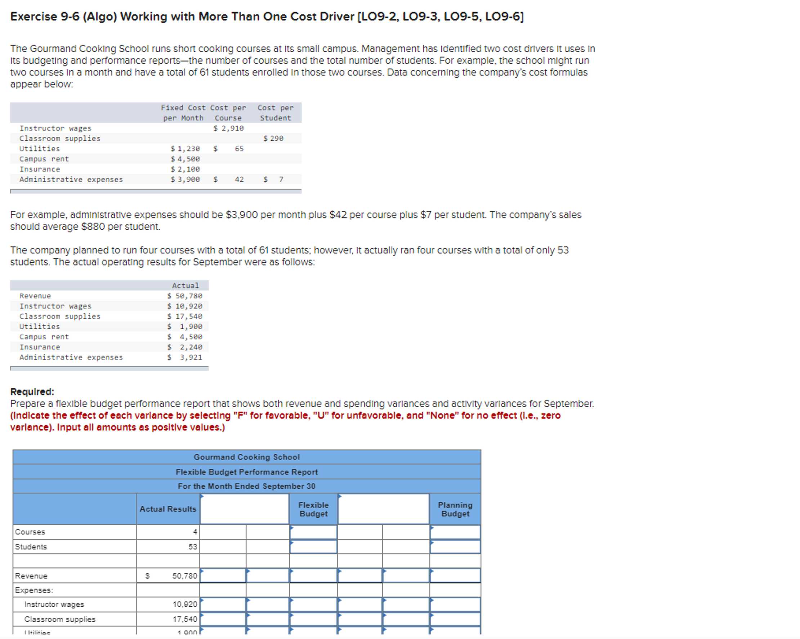This screenshot has width=800, height=639.
Task: Open Revenue F/U dropdown left of Flexible Budget column
Action: [268, 576]
